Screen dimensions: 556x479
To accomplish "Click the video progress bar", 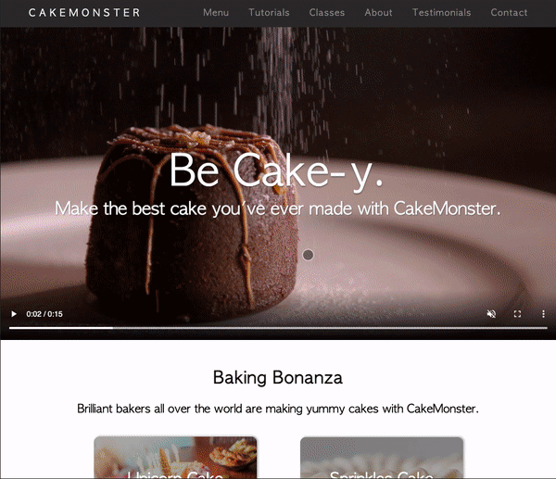I will (x=278, y=328).
